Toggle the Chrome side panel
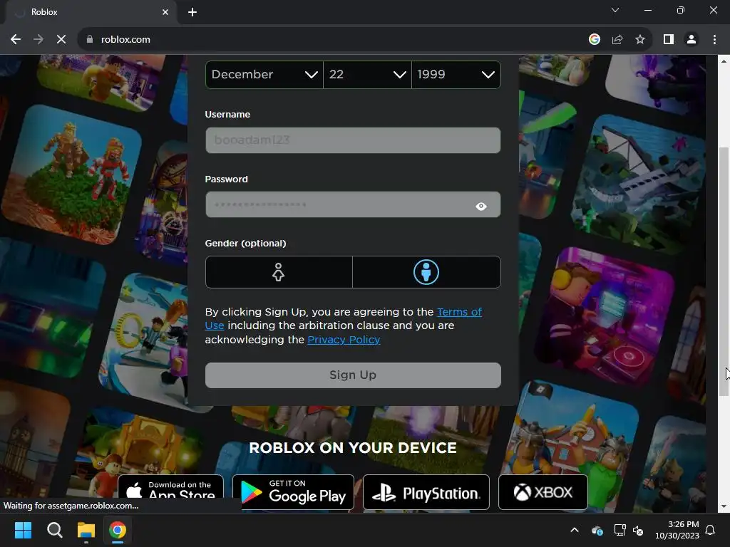This screenshot has width=730, height=547. [x=669, y=40]
